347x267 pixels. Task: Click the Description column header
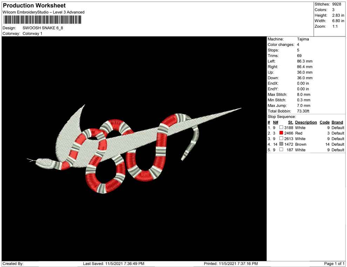pyautogui.click(x=306, y=122)
